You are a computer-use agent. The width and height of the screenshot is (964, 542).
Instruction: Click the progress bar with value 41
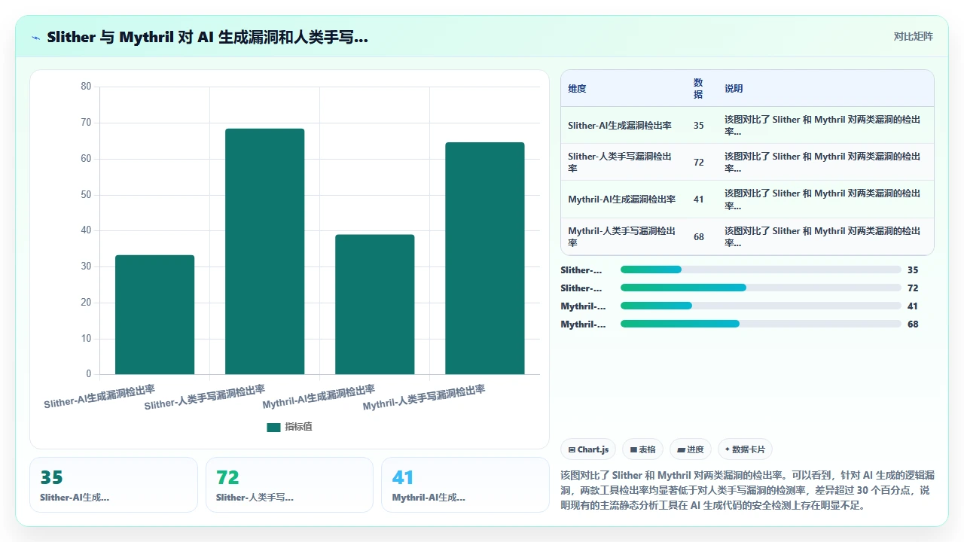(x=761, y=306)
